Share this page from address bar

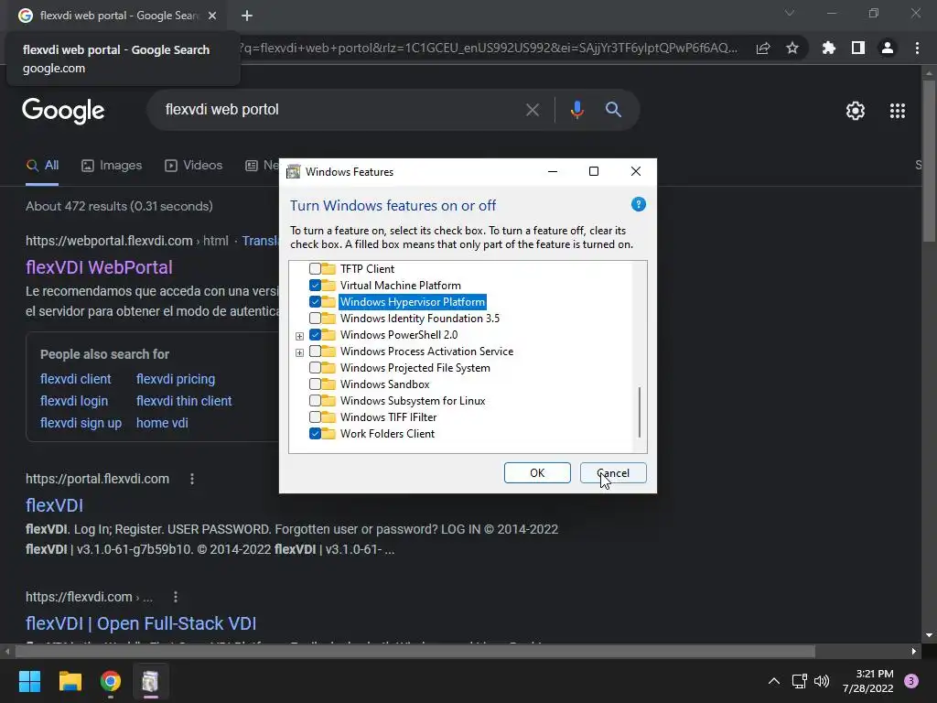[763, 48]
